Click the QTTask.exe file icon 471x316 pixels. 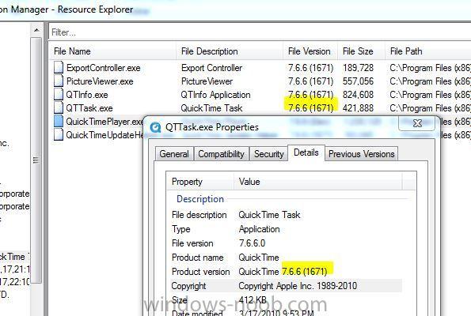59,107
